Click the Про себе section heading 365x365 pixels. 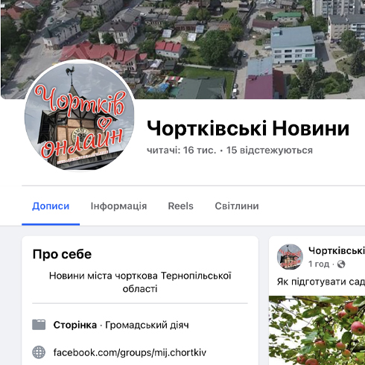click(62, 254)
